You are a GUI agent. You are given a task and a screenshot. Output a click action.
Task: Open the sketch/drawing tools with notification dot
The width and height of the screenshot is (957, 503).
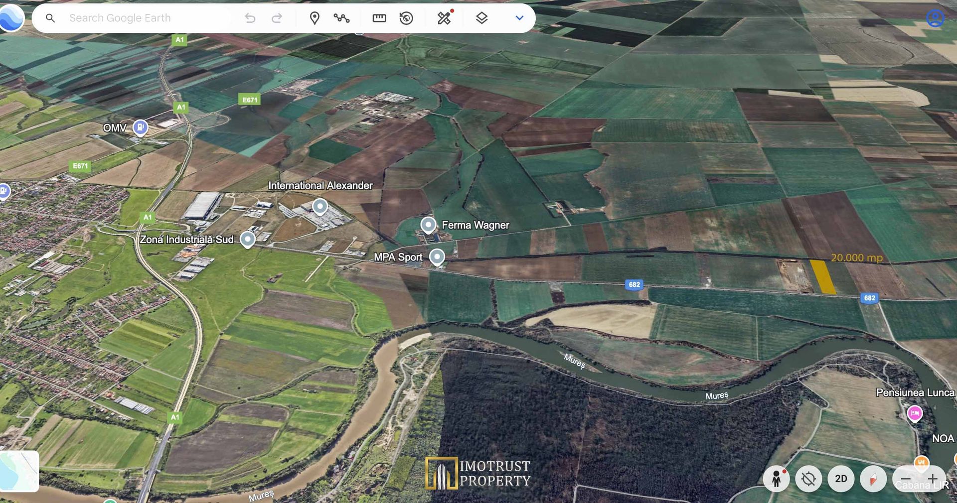444,19
